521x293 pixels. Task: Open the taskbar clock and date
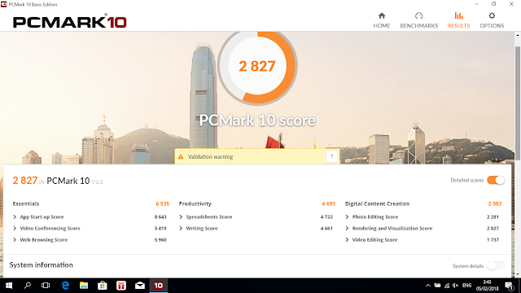tap(487, 286)
